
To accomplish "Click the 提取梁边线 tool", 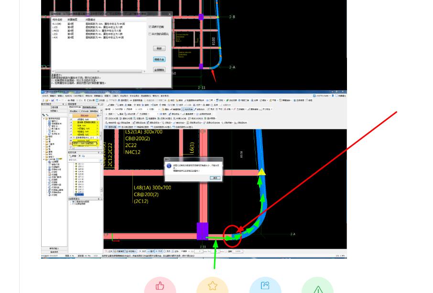I will (139, 123).
